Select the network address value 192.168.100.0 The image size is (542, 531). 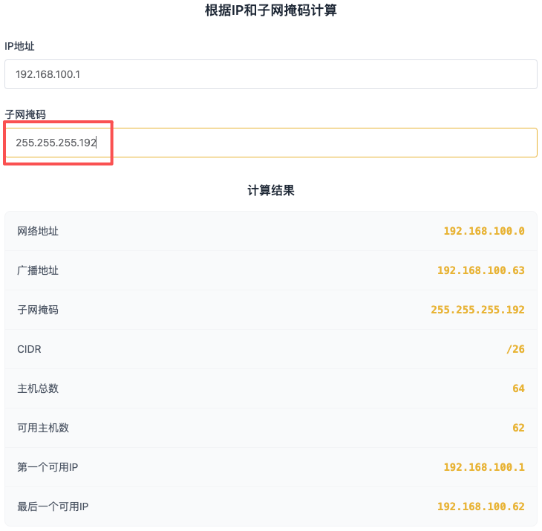483,231
